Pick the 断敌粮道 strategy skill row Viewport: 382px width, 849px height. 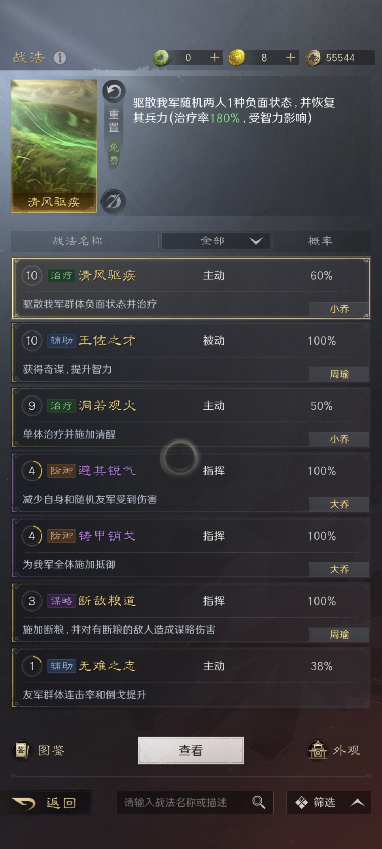tap(191, 613)
